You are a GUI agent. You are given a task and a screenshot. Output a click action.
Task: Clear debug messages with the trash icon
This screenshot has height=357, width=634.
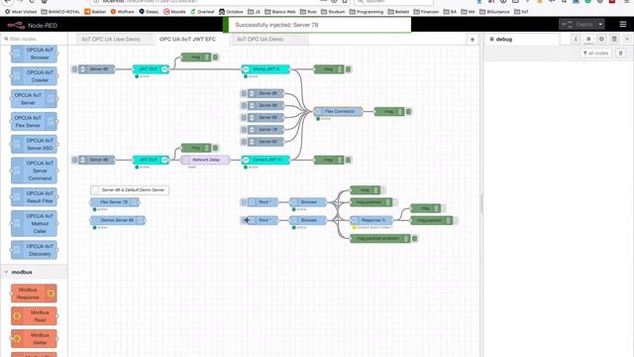pos(621,53)
